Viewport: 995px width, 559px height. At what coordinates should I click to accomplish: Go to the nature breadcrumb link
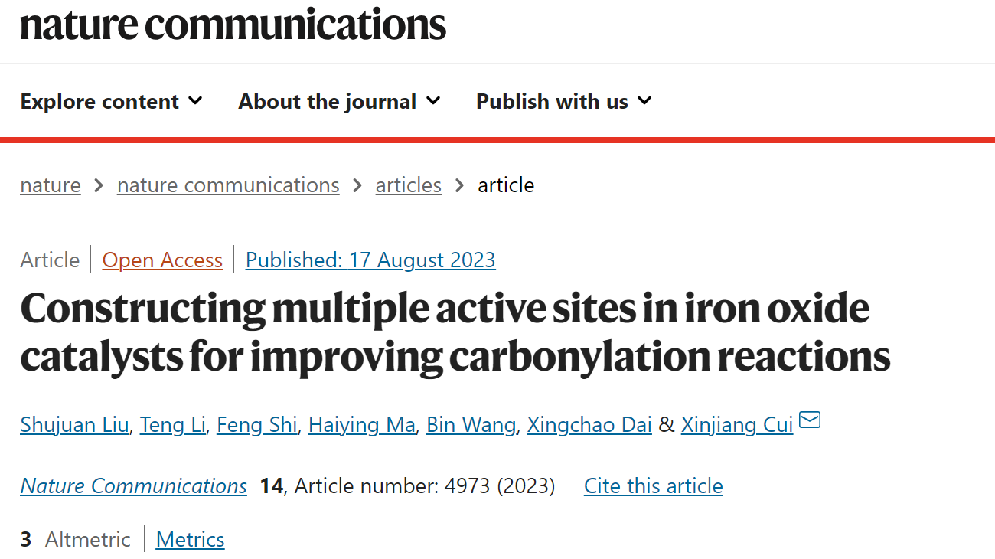coord(51,185)
